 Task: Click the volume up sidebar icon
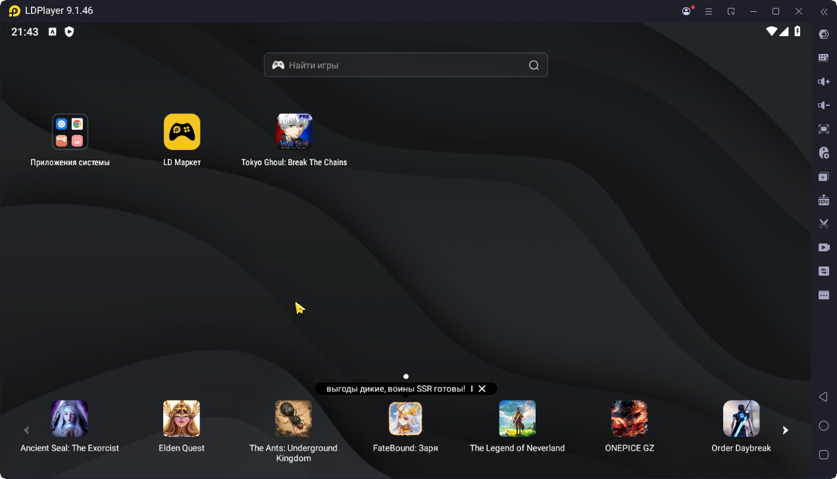[824, 82]
